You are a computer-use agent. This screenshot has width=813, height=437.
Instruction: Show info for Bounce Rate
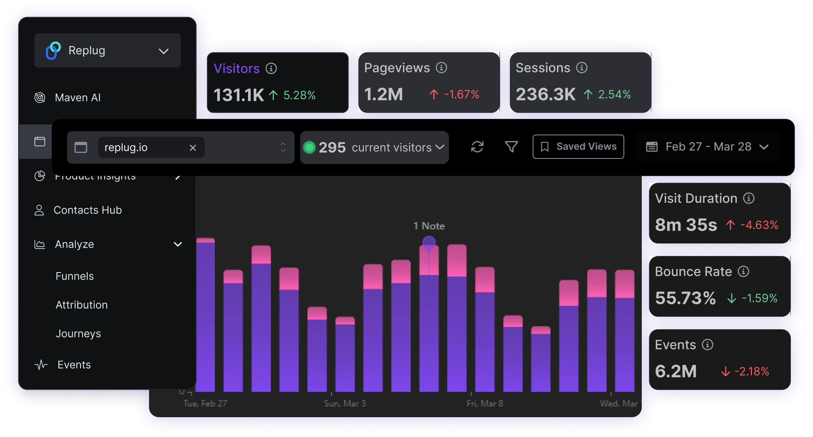(x=744, y=271)
